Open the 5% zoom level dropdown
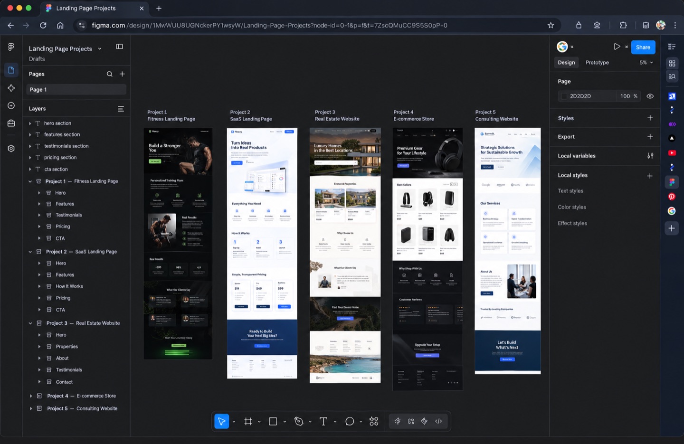Viewport: 684px width, 444px height. 646,63
